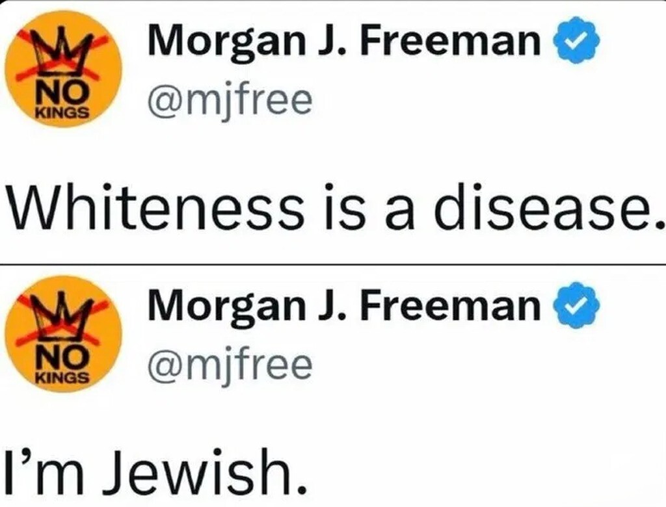Open the Morgan J. Freeman name link on the second tweet

tap(345, 306)
